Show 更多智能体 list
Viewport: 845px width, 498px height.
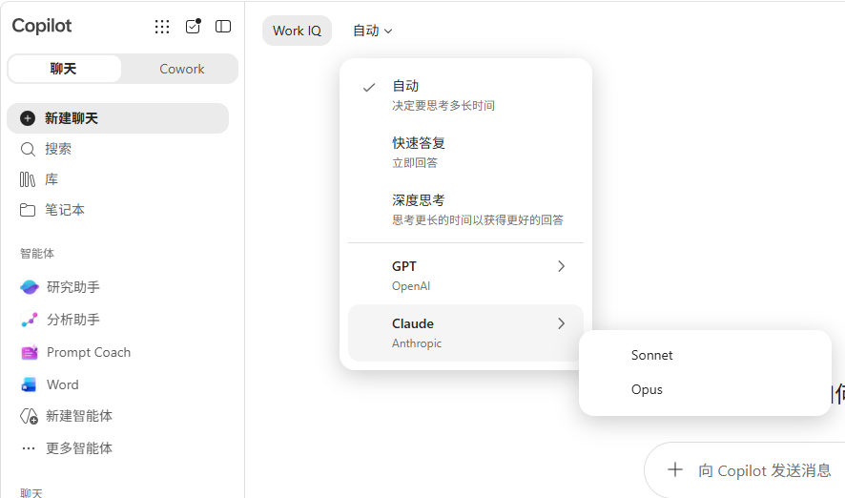(x=118, y=448)
